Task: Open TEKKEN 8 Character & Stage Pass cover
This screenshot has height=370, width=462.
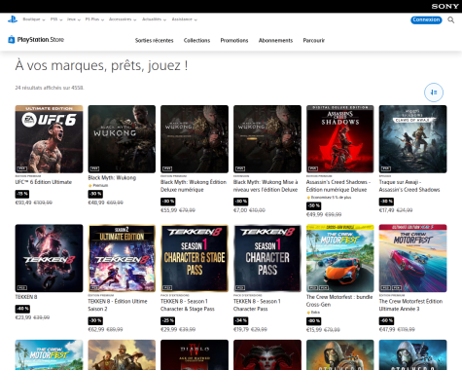Action: [195, 258]
